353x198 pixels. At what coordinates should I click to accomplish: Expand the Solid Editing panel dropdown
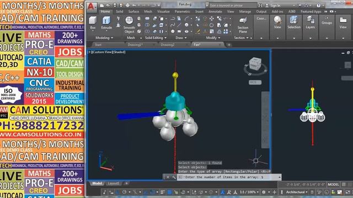[x=156, y=38]
